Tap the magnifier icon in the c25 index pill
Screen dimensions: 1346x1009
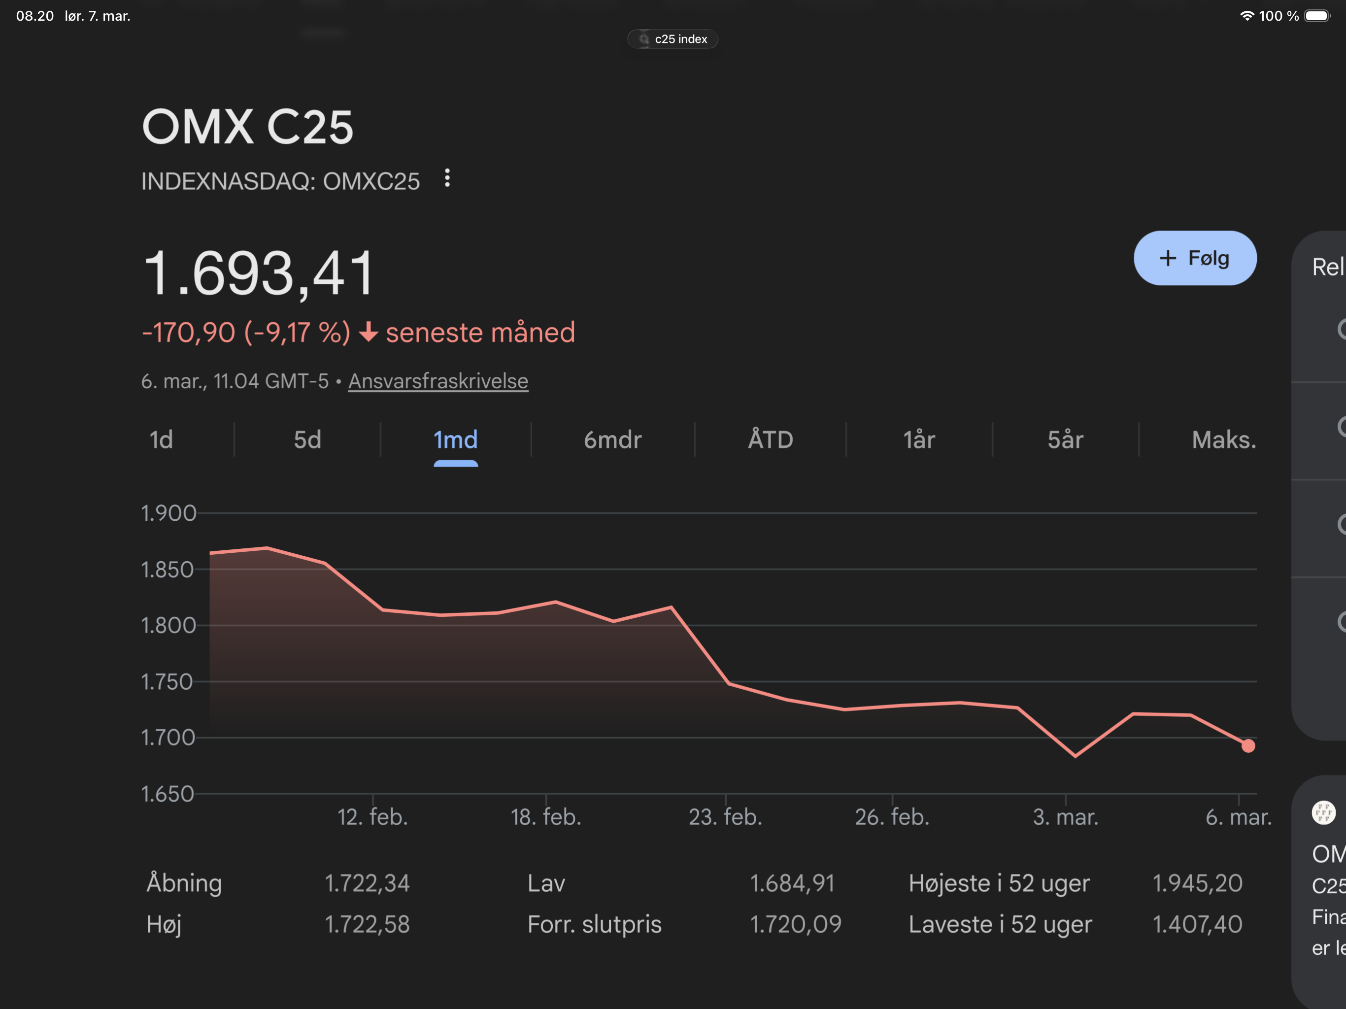pyautogui.click(x=644, y=39)
